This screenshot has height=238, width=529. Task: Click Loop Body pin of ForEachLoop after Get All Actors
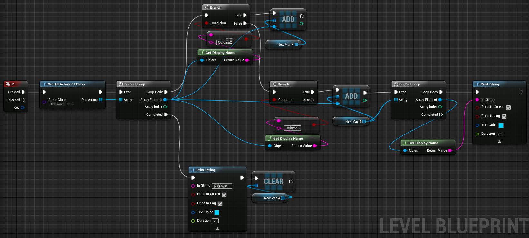[166, 92]
